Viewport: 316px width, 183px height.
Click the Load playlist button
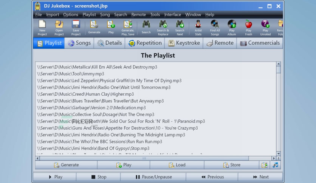(x=177, y=165)
